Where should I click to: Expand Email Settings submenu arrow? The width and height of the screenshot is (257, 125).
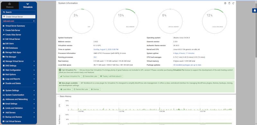[x=34, y=104]
